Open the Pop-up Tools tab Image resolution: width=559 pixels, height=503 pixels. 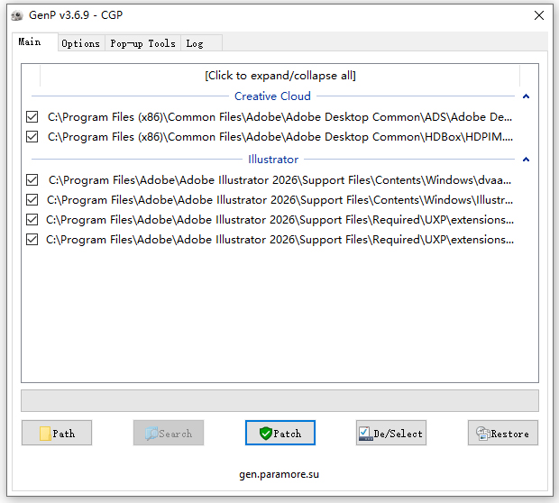(x=142, y=43)
